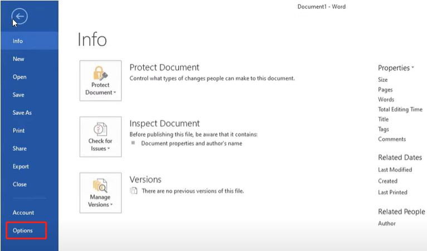The width and height of the screenshot is (427, 251).
Task: Click the Versions heading
Action: click(x=145, y=180)
